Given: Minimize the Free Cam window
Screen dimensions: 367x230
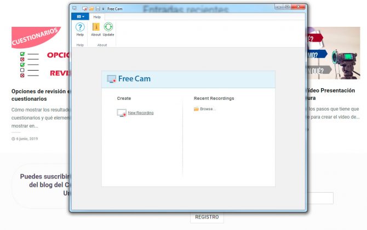Looking at the screenshot, I should [x=279, y=7].
